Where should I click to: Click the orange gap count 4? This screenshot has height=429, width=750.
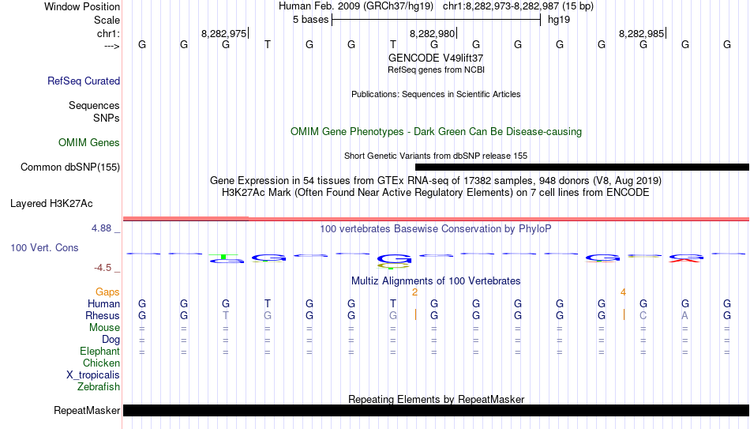pos(623,292)
